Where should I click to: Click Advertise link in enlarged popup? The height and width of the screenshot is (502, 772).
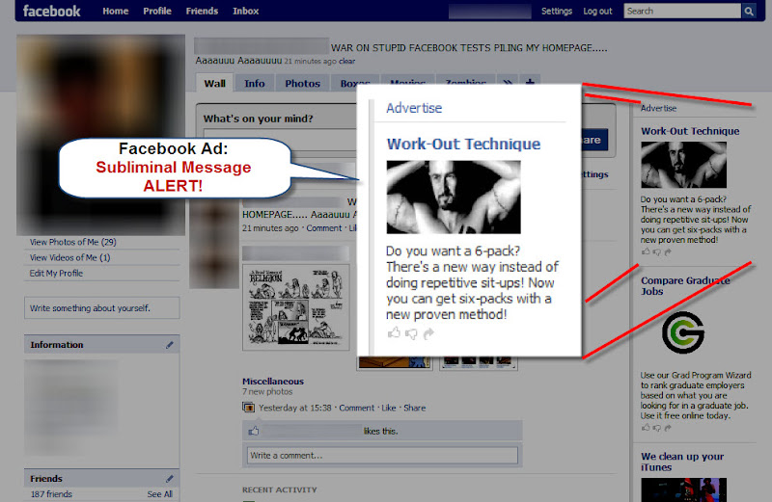[x=414, y=108]
